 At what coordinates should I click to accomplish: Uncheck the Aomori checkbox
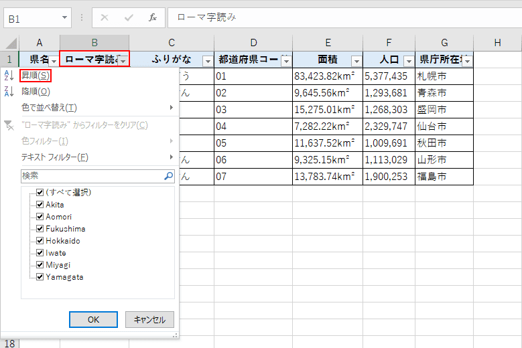[x=40, y=216]
